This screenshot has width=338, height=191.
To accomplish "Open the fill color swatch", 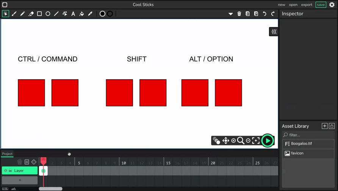I will coord(102,14).
